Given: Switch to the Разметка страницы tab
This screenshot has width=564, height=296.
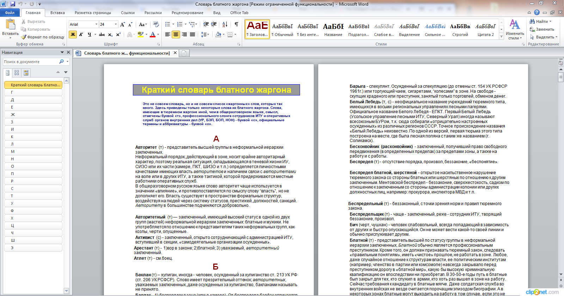Looking at the screenshot, I should (x=93, y=13).
